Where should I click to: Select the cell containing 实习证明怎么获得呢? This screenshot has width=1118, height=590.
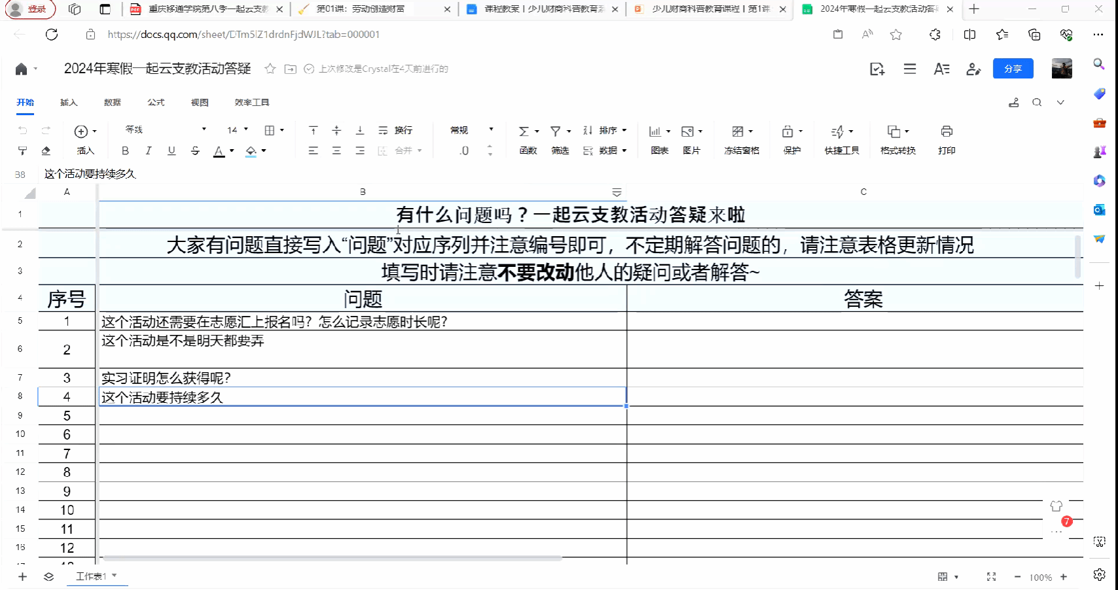tap(362, 378)
